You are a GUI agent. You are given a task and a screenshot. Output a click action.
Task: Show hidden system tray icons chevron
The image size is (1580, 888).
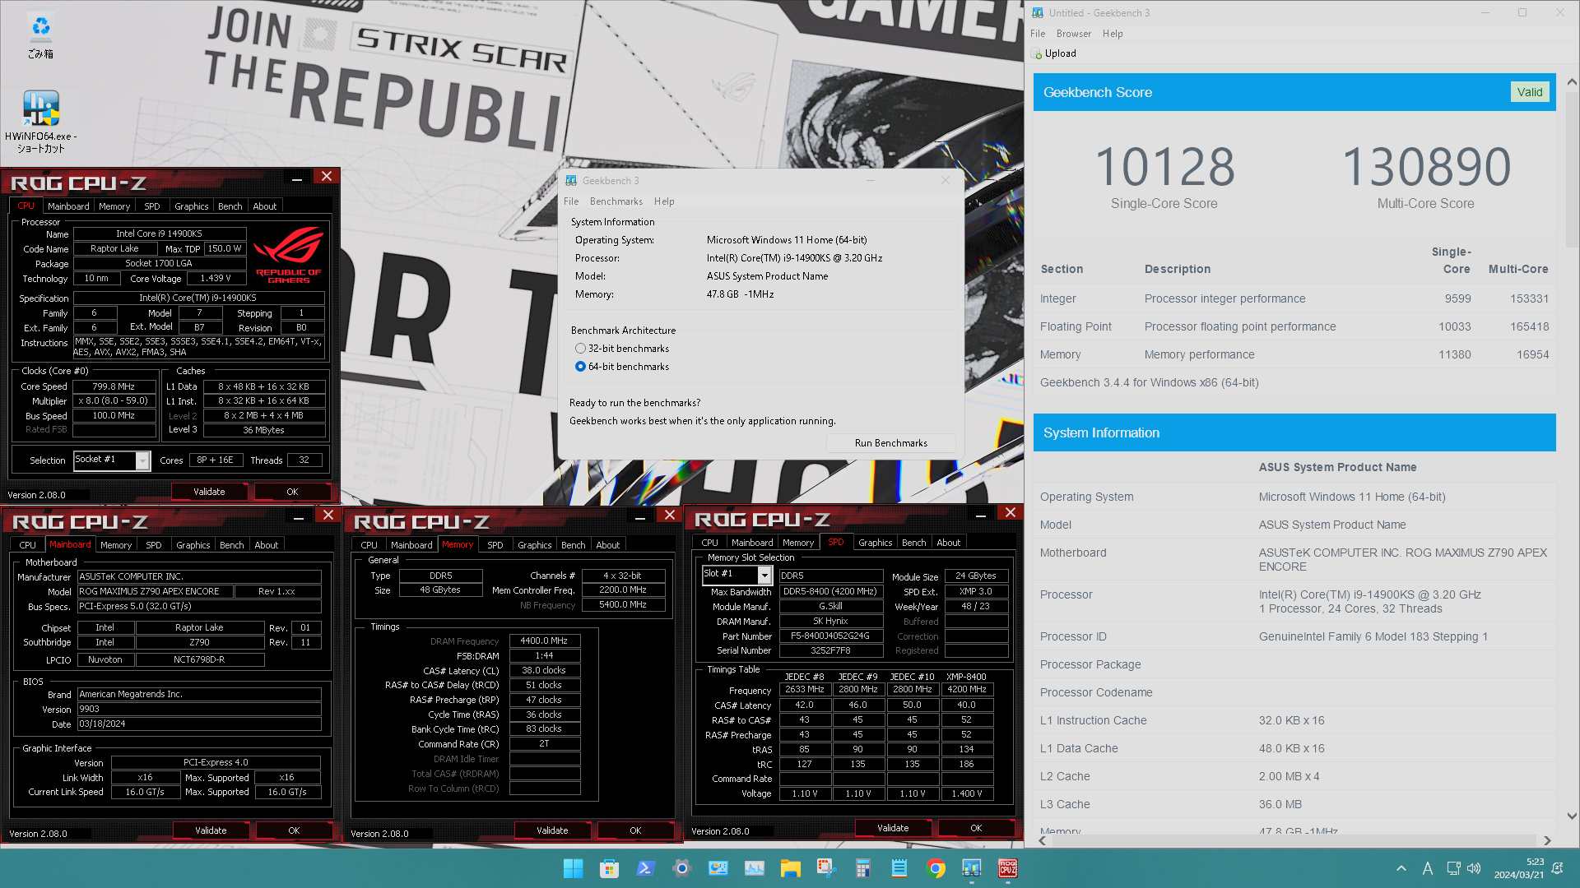point(1401,868)
